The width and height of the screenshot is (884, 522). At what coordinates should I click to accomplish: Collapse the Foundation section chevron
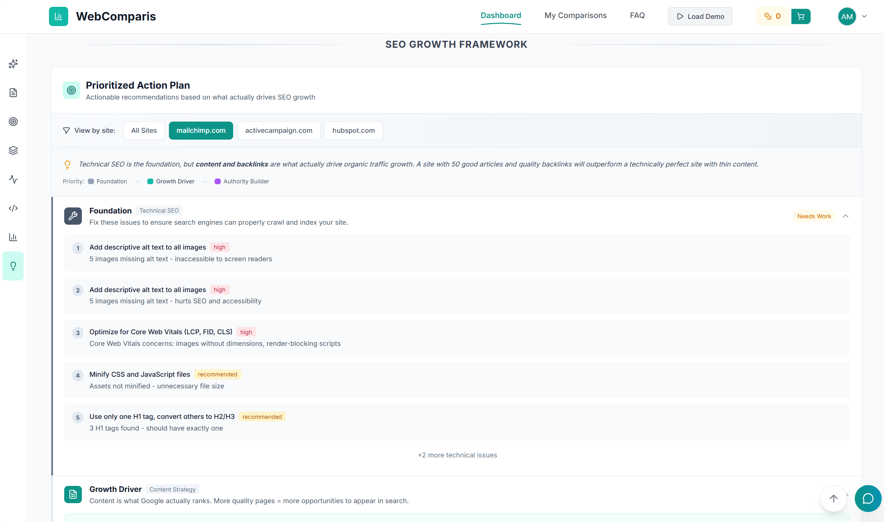(x=845, y=216)
